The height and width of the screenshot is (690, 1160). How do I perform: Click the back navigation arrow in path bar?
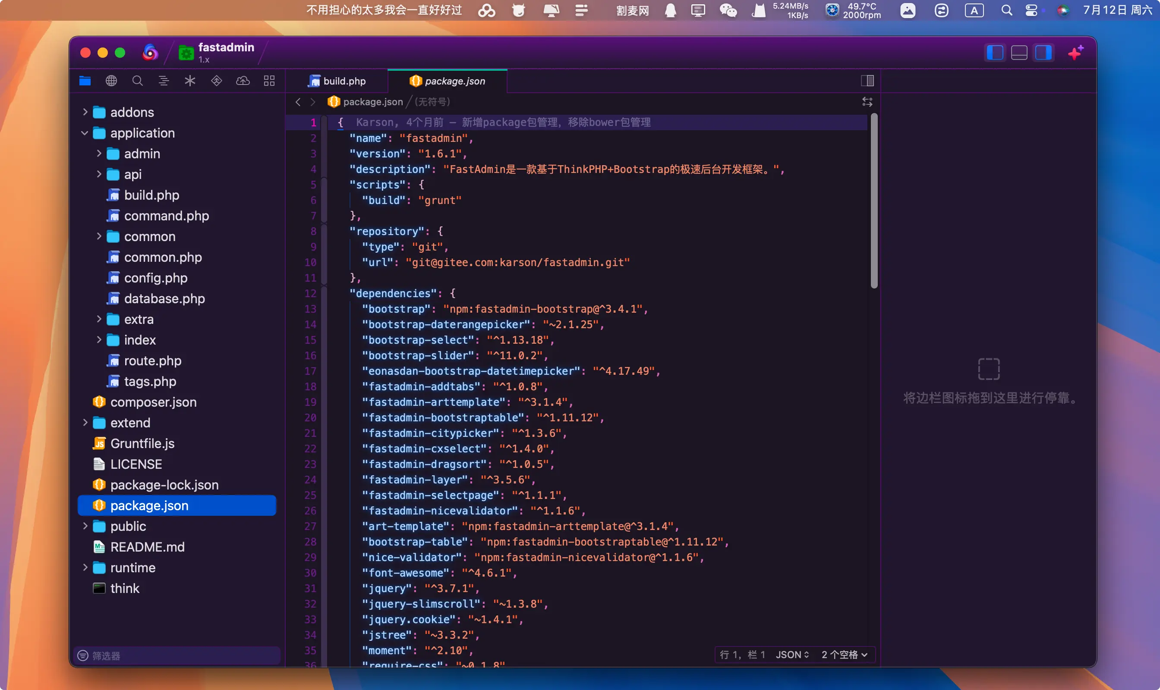(x=298, y=102)
